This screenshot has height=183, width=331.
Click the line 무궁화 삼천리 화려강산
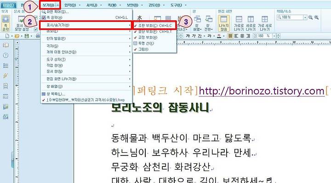click(160, 166)
